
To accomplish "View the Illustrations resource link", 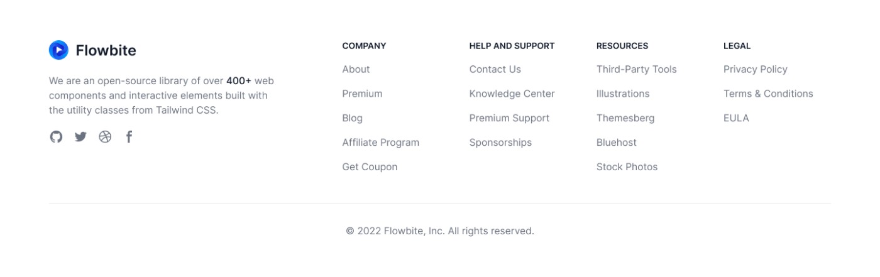I will pos(623,94).
